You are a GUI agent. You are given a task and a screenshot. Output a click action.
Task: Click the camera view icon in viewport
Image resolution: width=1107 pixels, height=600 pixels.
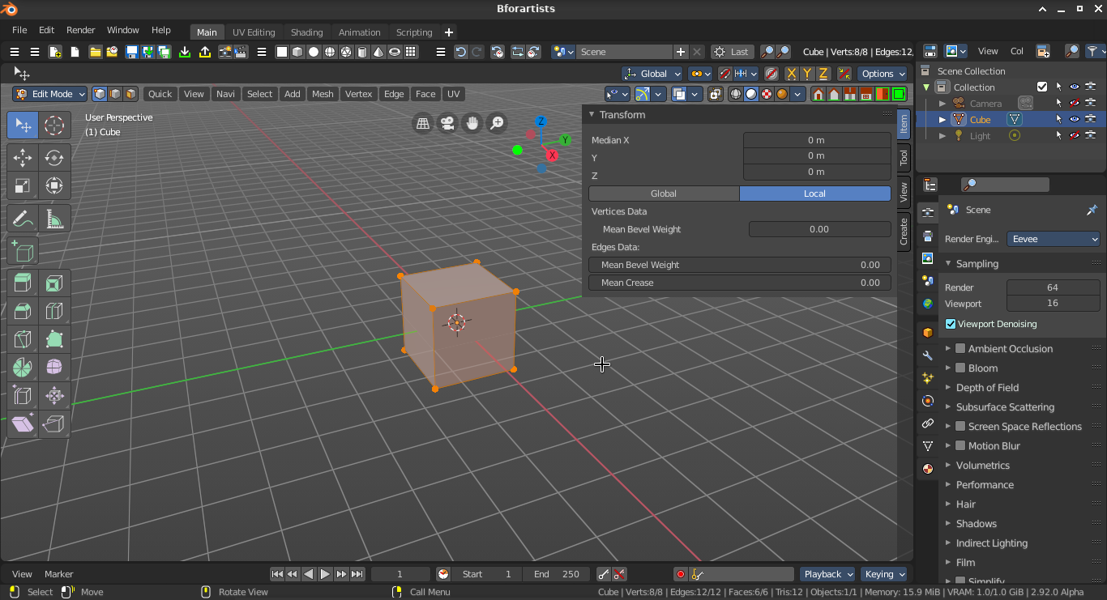tap(447, 123)
